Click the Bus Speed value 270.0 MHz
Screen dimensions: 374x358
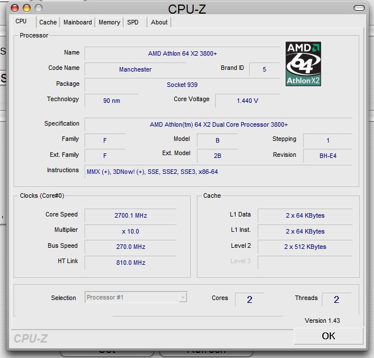tap(131, 247)
